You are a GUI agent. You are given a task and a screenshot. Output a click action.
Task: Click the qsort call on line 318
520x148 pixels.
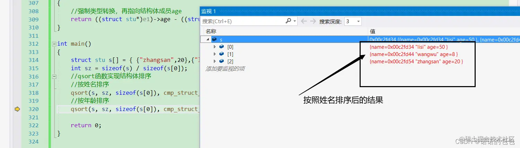pyautogui.click(x=135, y=93)
